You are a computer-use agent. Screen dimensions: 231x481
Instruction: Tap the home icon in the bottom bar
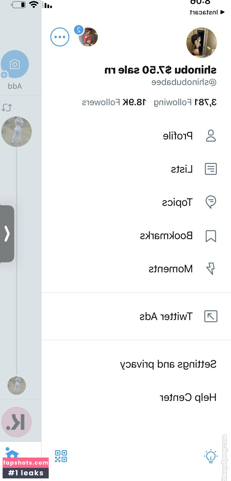tap(12, 453)
